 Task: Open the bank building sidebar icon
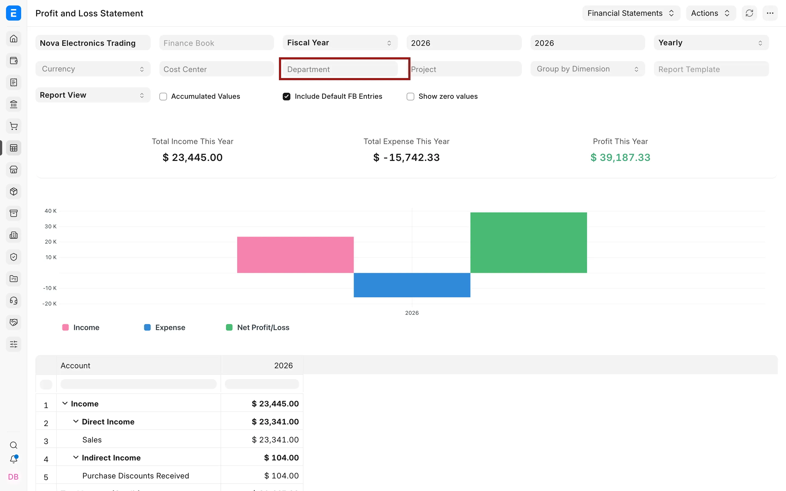click(x=13, y=104)
